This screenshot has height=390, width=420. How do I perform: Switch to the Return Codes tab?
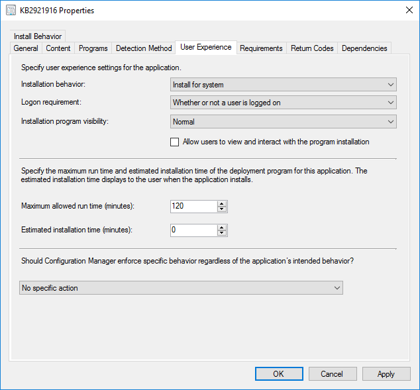[x=312, y=48]
